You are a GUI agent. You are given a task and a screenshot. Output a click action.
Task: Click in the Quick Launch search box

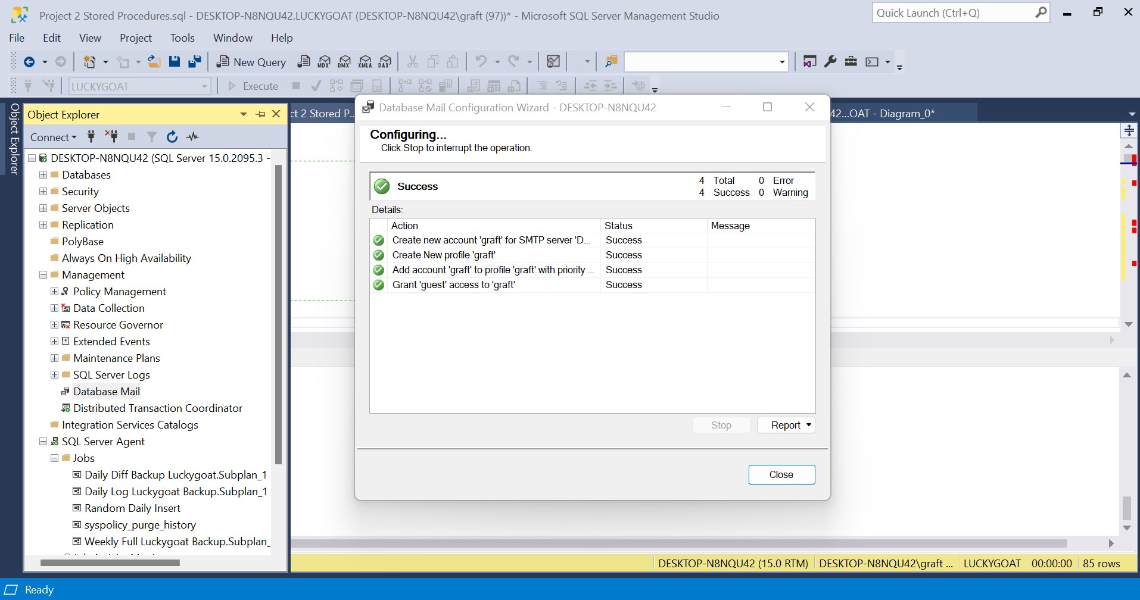pos(953,13)
